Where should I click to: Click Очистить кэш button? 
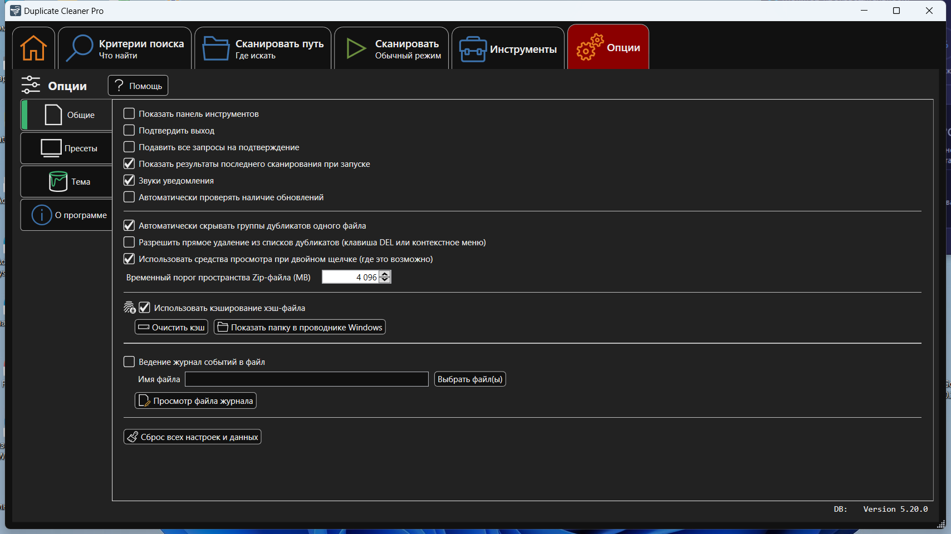pos(171,327)
